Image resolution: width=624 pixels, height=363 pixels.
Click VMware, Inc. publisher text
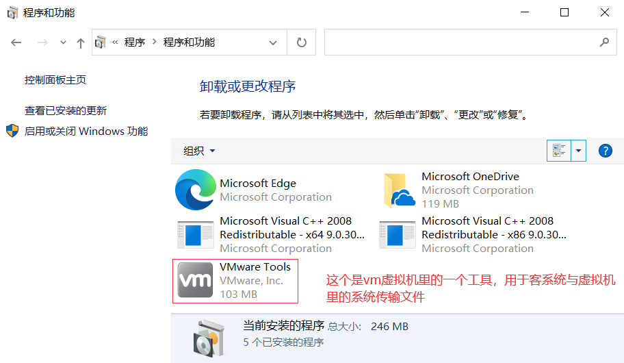252,281
